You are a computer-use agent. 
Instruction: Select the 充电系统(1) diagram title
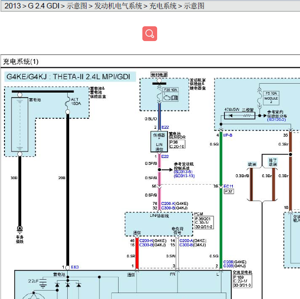(x=21, y=62)
